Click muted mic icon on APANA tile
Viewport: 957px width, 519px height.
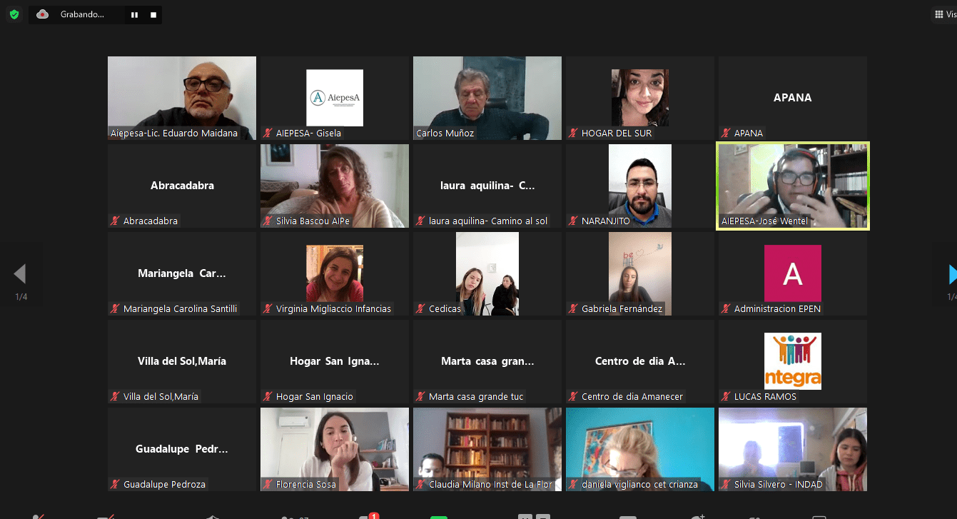(726, 133)
